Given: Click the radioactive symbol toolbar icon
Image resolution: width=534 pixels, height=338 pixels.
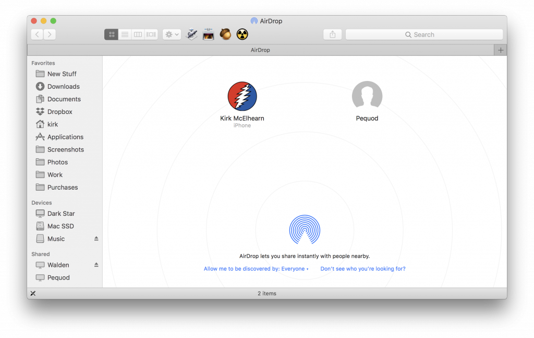Looking at the screenshot, I should pos(241,34).
